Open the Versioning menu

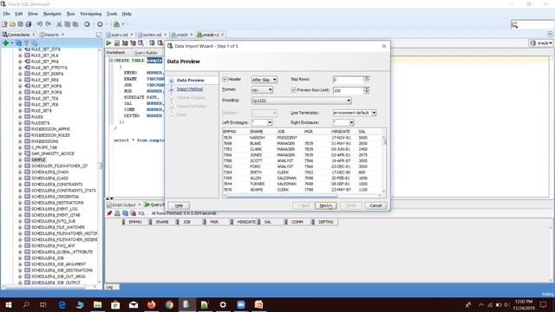click(x=90, y=14)
